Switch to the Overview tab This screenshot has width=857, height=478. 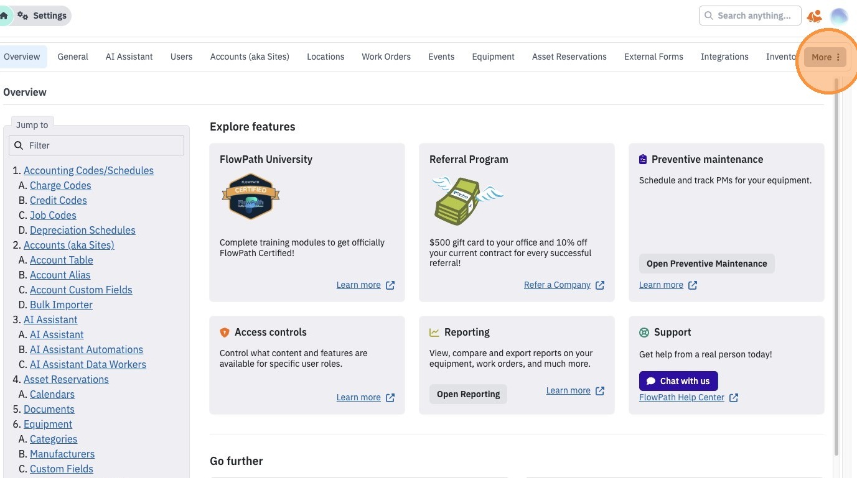[22, 57]
